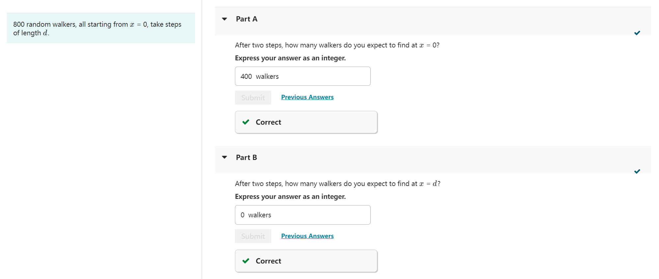Click the Correct status indicator under Part A
The width and height of the screenshot is (659, 279).
coord(306,122)
